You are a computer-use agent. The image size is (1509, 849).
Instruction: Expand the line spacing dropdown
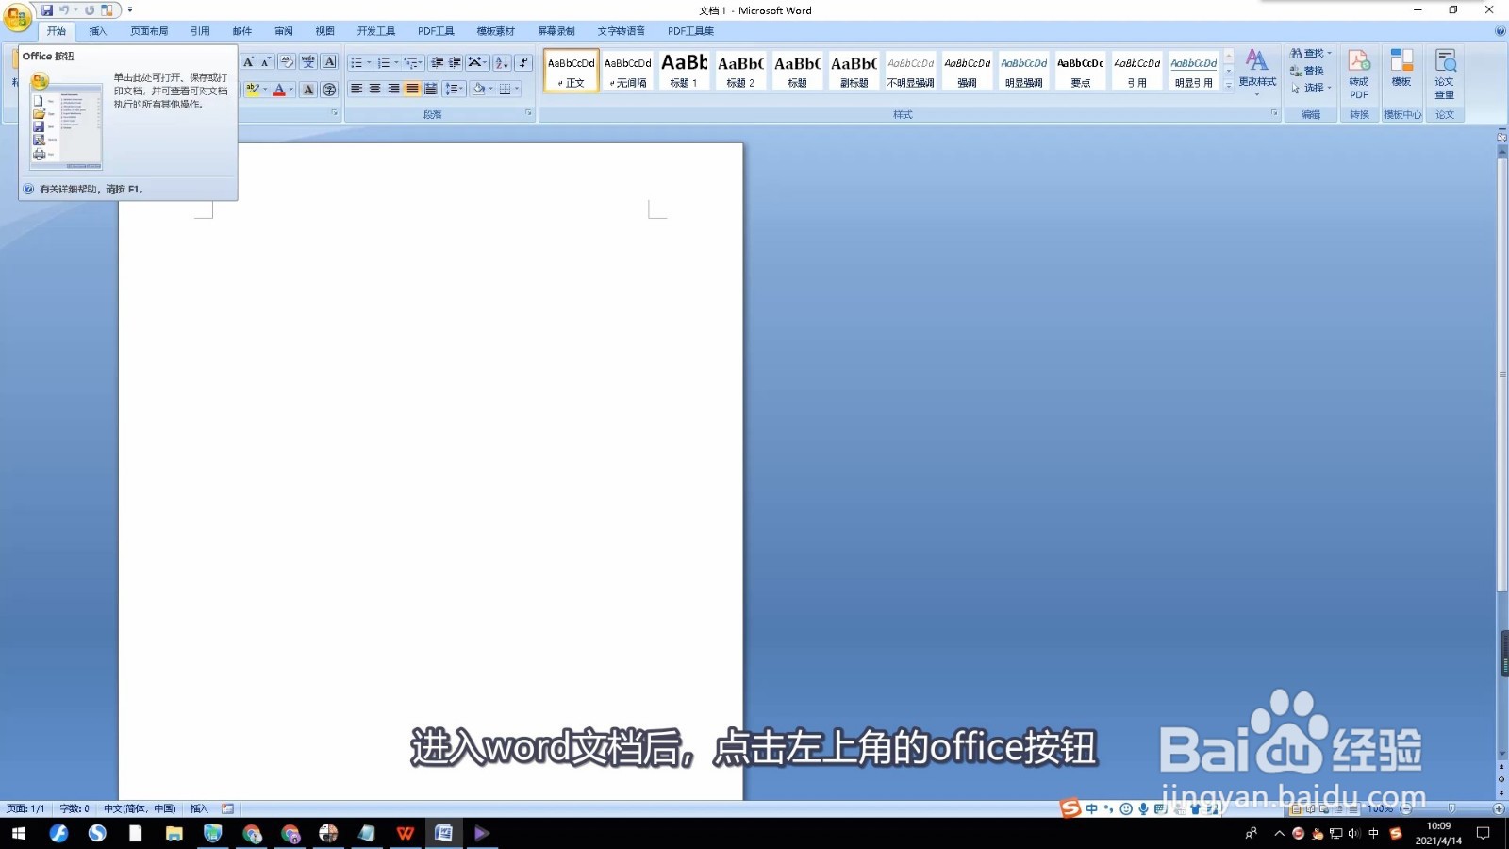(x=460, y=88)
